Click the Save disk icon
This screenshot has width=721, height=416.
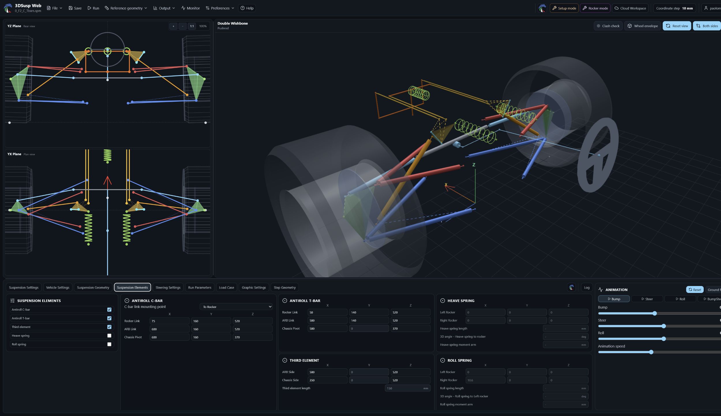pyautogui.click(x=70, y=8)
